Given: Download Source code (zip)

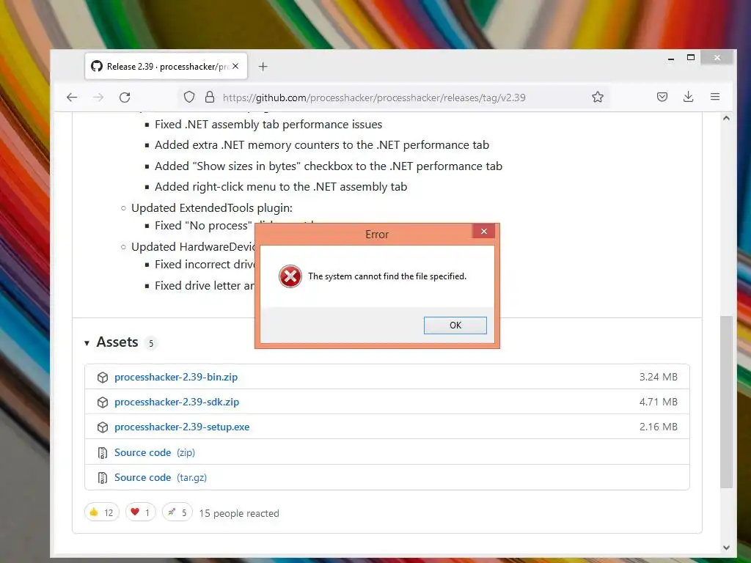Looking at the screenshot, I should pyautogui.click(x=155, y=452).
